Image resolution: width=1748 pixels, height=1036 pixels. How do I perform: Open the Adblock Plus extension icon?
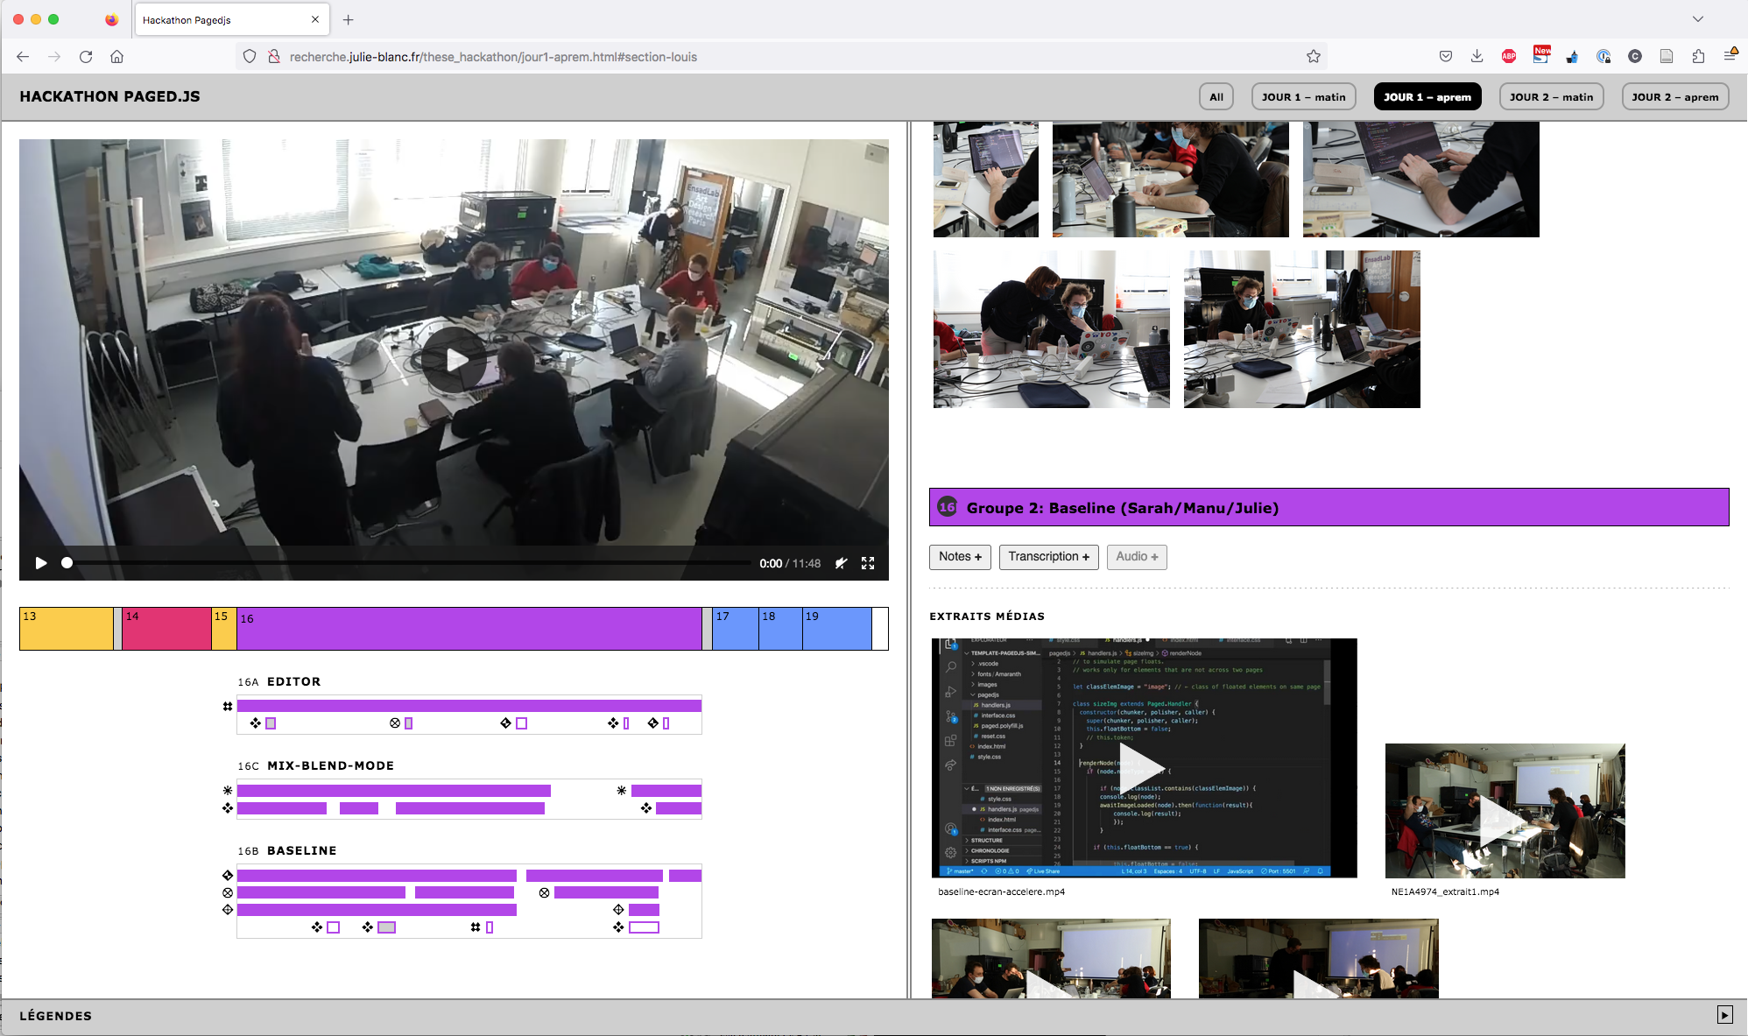[1508, 57]
